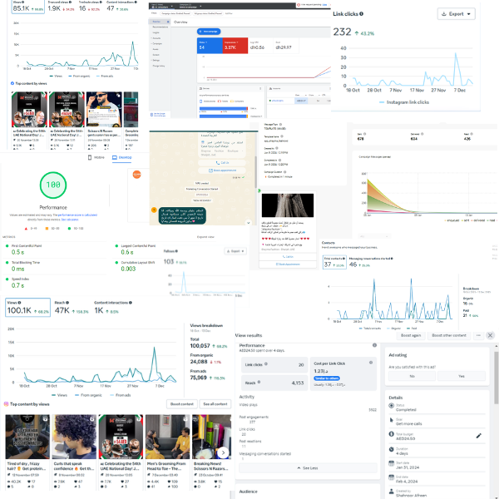Click info icon beside Content interactions 1K
The width and height of the screenshot is (499, 499).
[x=131, y=303]
